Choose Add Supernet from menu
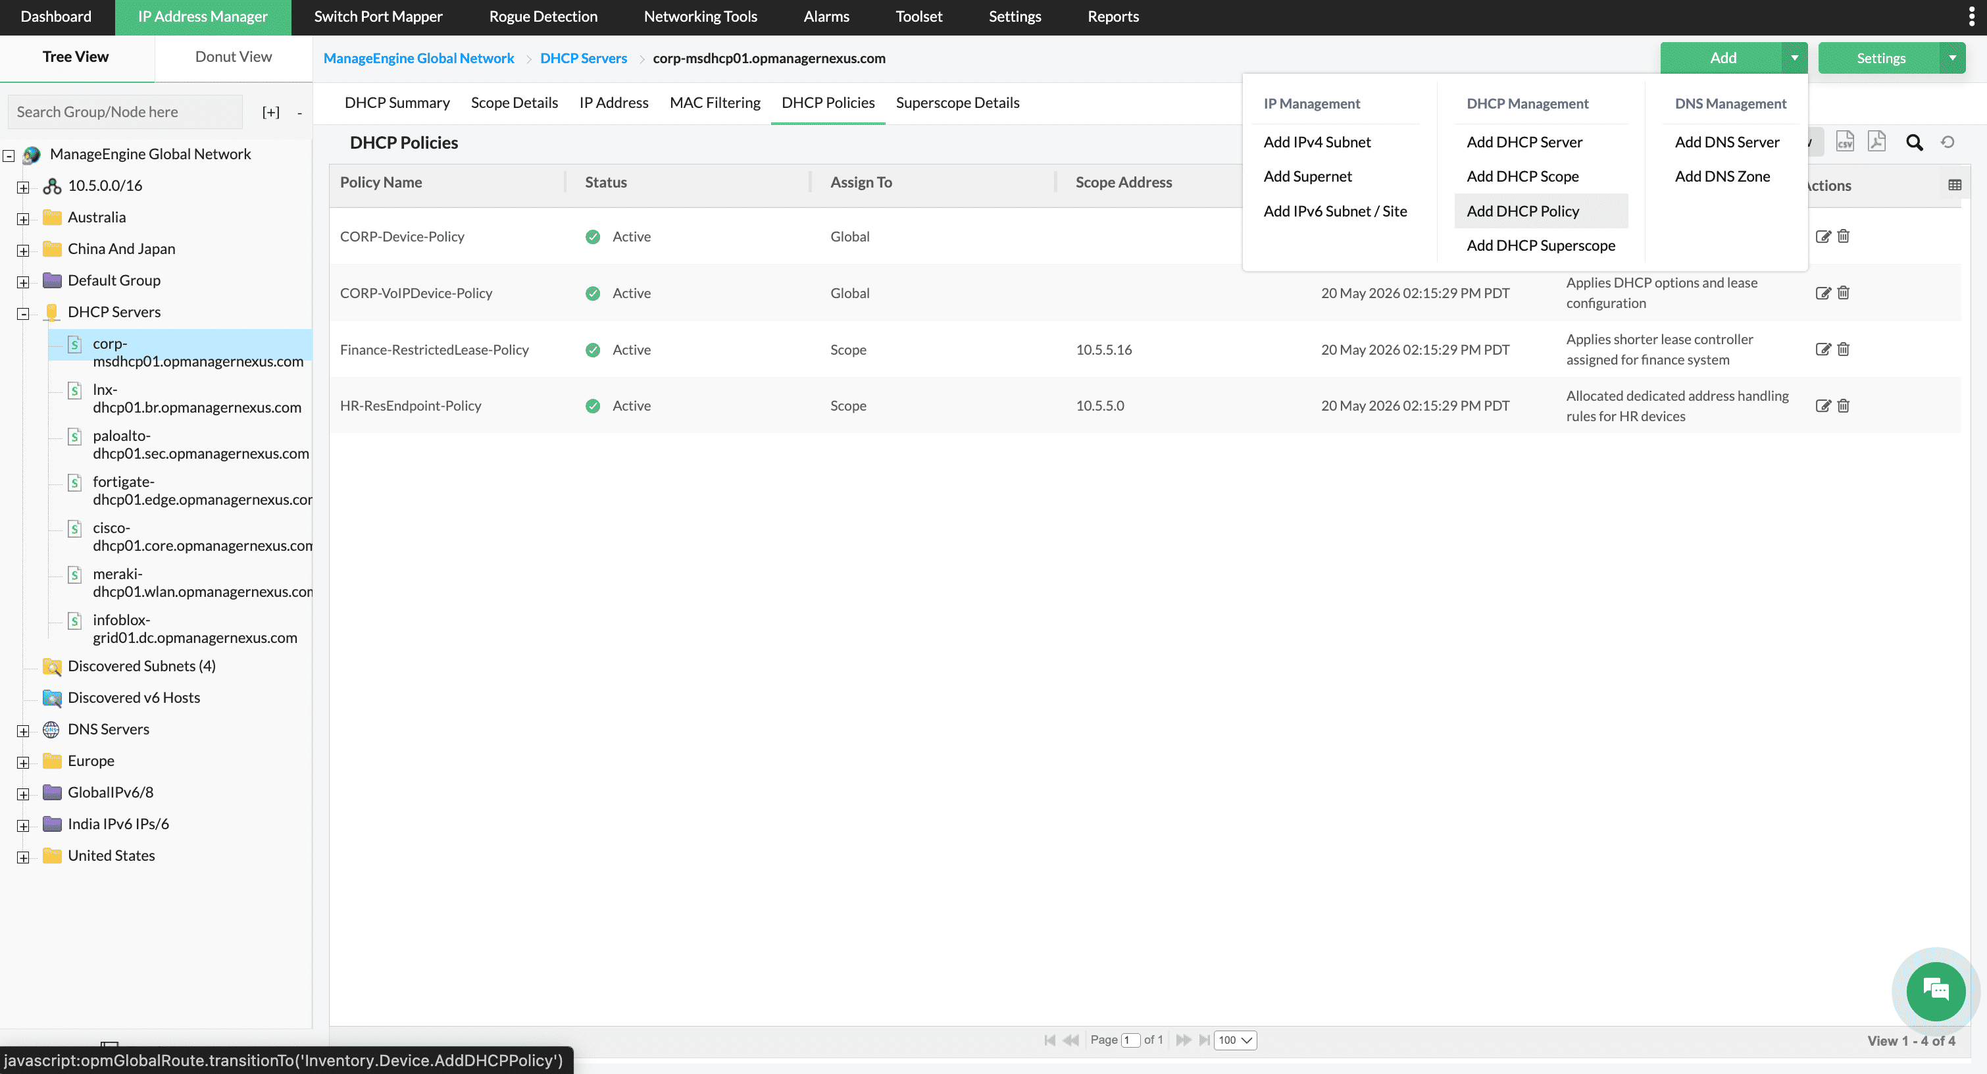Viewport: 1987px width, 1074px height. click(1307, 176)
